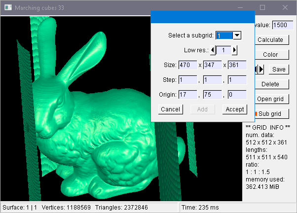Viewport: 297px width, 213px height.
Task: Select the third Step input field
Action: (x=237, y=80)
